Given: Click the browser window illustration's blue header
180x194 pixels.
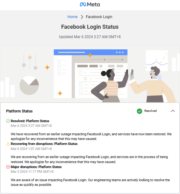Looking at the screenshot, I should click(x=91, y=52).
